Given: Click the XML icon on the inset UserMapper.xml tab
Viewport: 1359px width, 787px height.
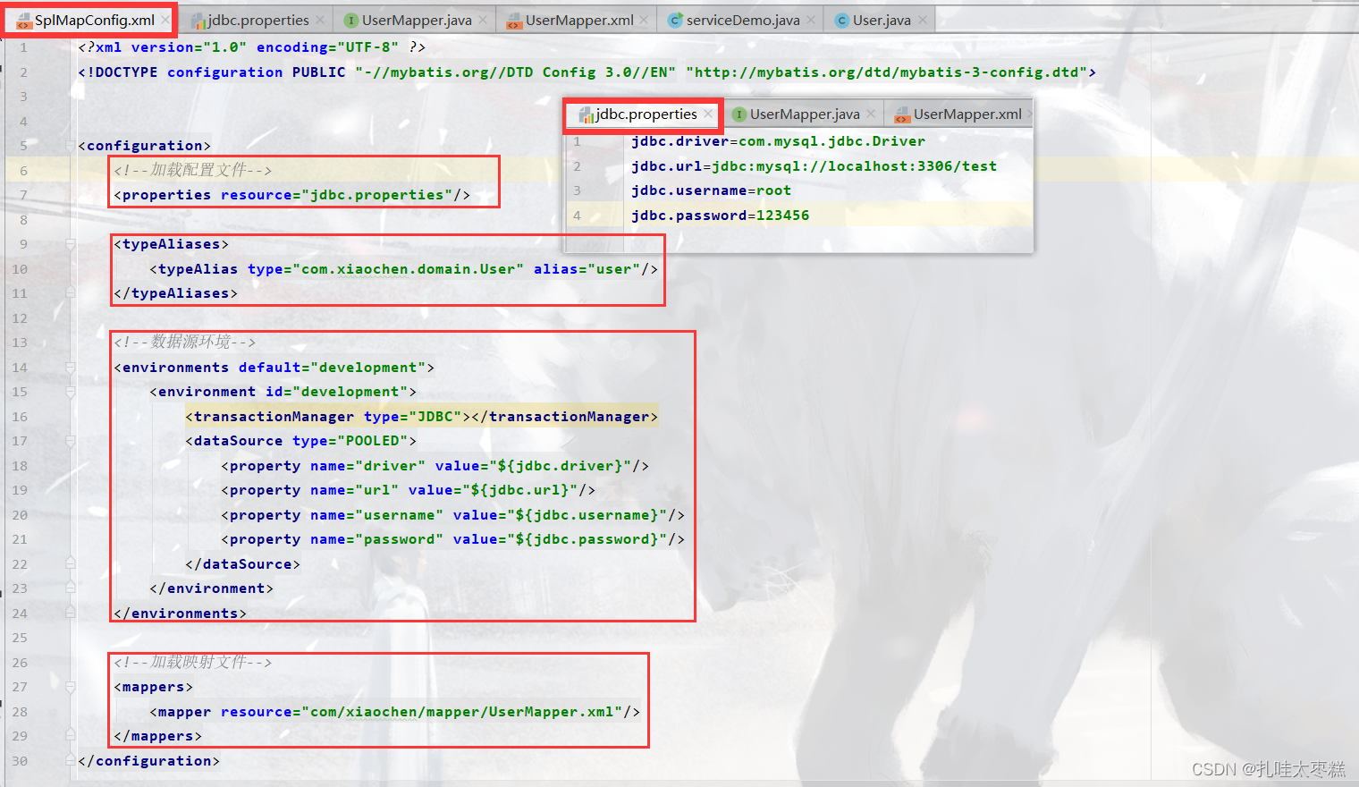Looking at the screenshot, I should click(x=902, y=114).
